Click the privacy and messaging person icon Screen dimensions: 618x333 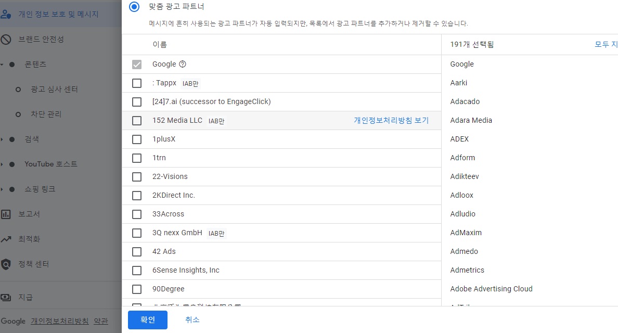6,15
